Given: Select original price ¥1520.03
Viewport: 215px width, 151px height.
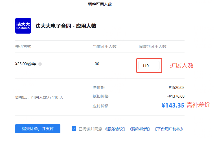Looking at the screenshot, I should coord(177,87).
